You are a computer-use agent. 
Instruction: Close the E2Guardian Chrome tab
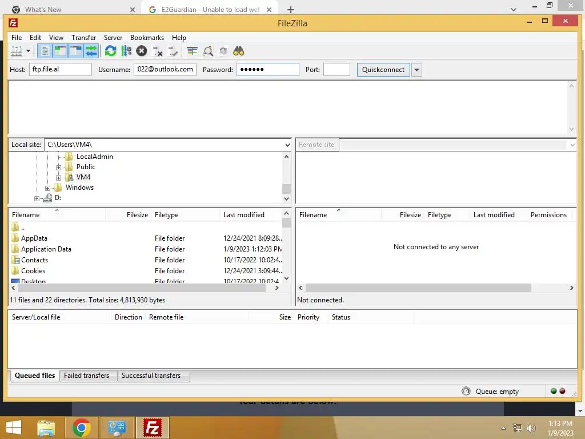(x=269, y=10)
